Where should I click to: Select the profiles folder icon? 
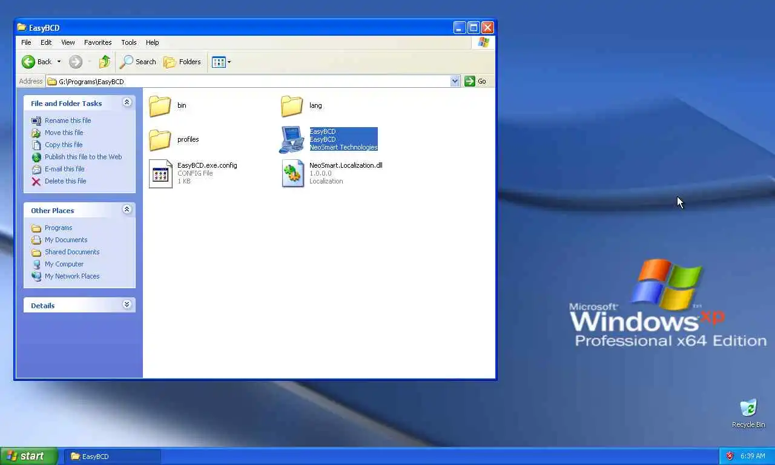[160, 139]
